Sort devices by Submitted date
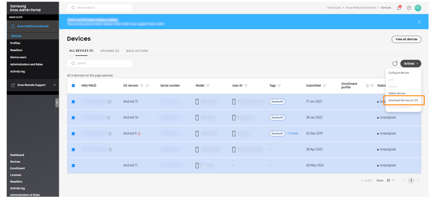 click(324, 86)
